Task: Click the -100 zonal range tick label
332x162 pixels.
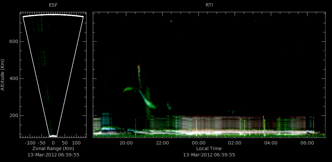Action: [30, 143]
